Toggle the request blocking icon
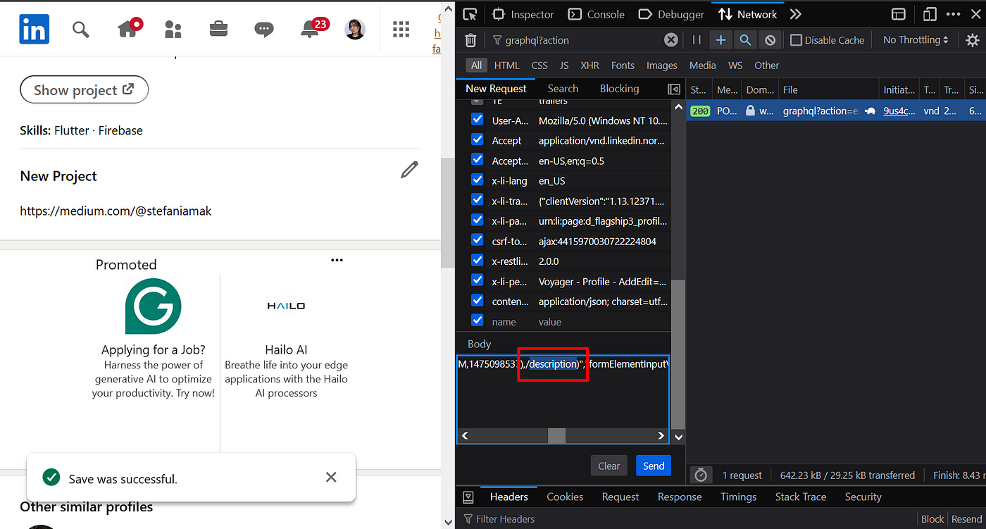The height and width of the screenshot is (529, 986). 770,40
